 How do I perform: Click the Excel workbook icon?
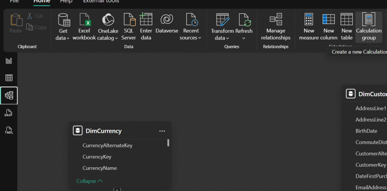tap(84, 20)
